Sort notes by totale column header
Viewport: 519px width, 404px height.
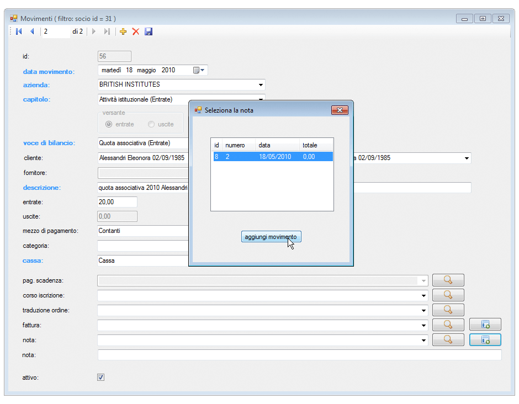316,145
